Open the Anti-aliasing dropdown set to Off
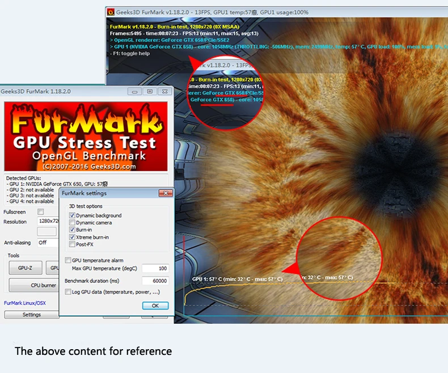 click(x=48, y=243)
